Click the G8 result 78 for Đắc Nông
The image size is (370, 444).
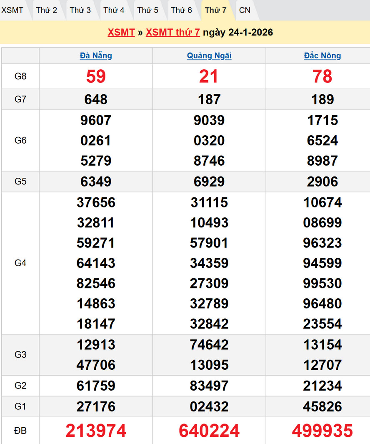point(322,76)
